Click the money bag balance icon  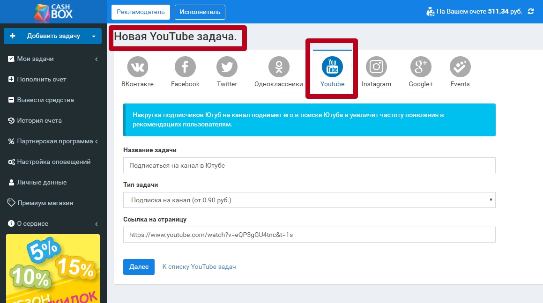tap(431, 12)
